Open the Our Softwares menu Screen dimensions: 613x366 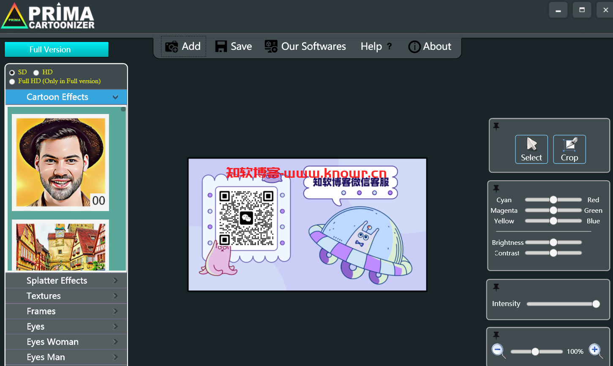[x=305, y=46]
